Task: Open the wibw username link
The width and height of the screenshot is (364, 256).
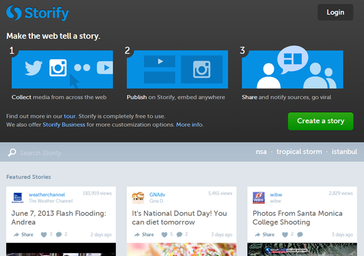Action: [x=276, y=195]
